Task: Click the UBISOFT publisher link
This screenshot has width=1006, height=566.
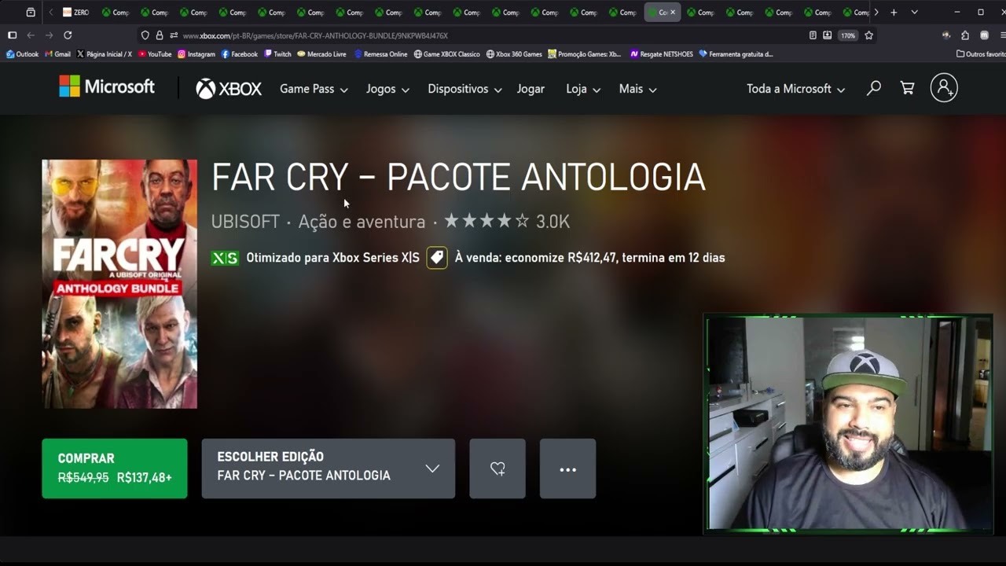Action: tap(245, 222)
